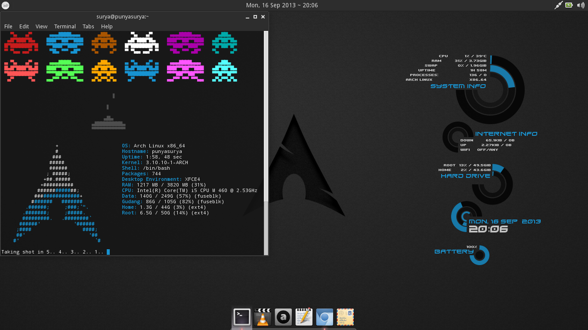Open the View menu

point(41,26)
